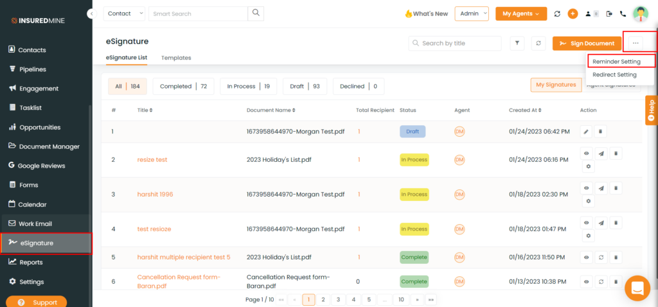View the Cancellation Request form document

tap(586, 281)
